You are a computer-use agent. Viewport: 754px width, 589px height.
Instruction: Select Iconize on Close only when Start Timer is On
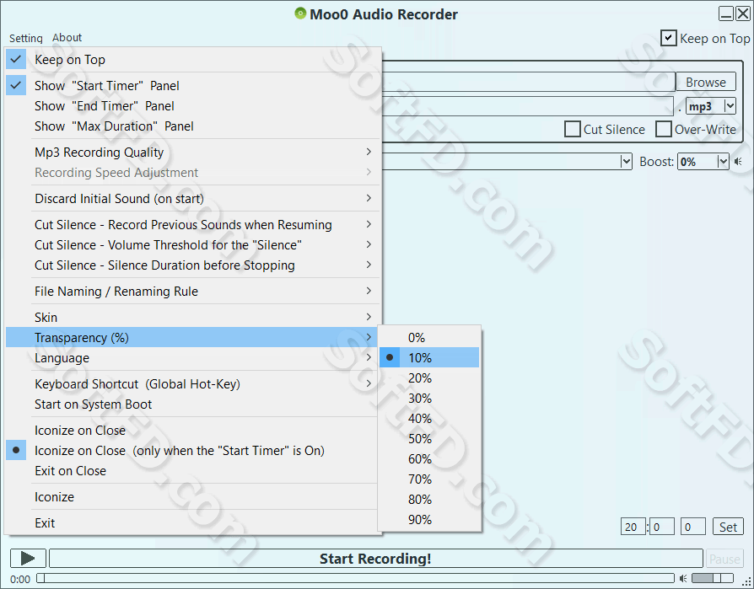193,451
